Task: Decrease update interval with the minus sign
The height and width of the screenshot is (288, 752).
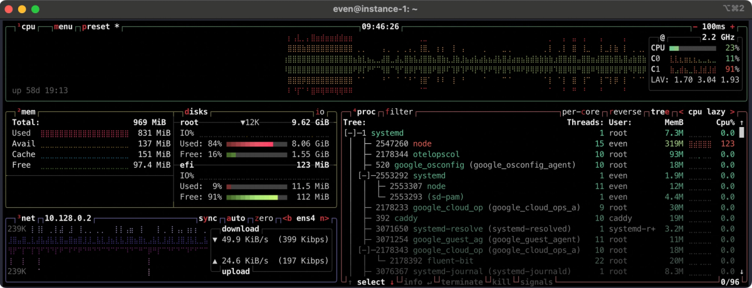Action: (695, 27)
